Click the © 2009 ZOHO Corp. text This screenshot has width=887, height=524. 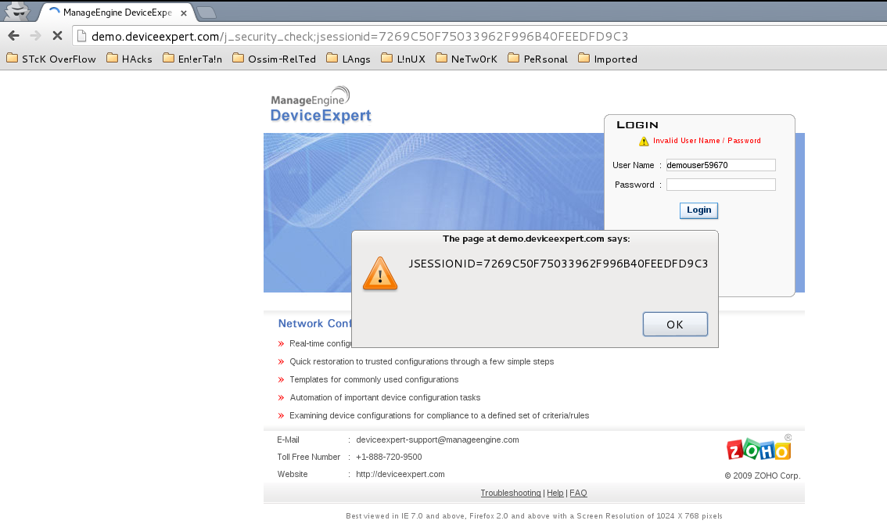(x=763, y=476)
